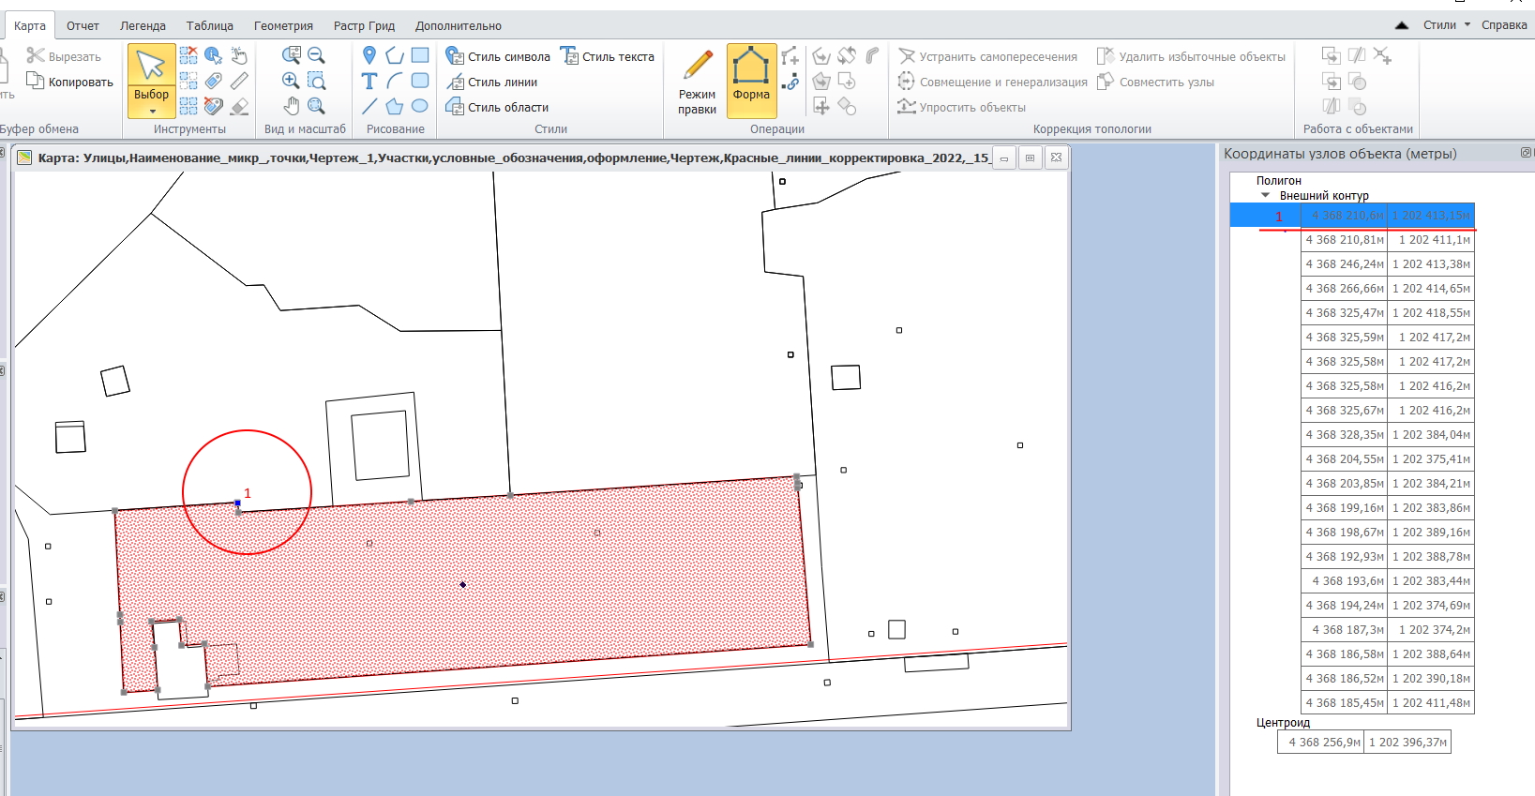
Task: Select the zoom in magnifier tool
Action: click(291, 82)
